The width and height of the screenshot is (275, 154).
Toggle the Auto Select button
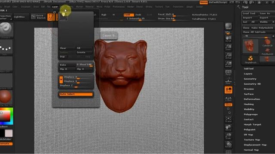click(x=76, y=94)
